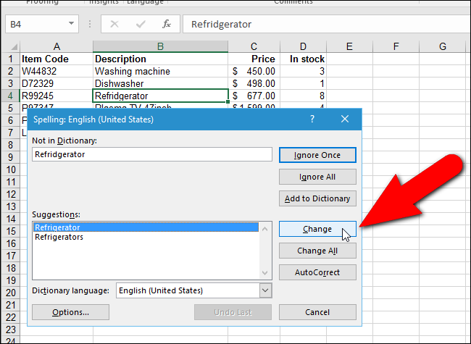Click the formula bar options dots handle
The width and height of the screenshot is (471, 344).
point(90,24)
